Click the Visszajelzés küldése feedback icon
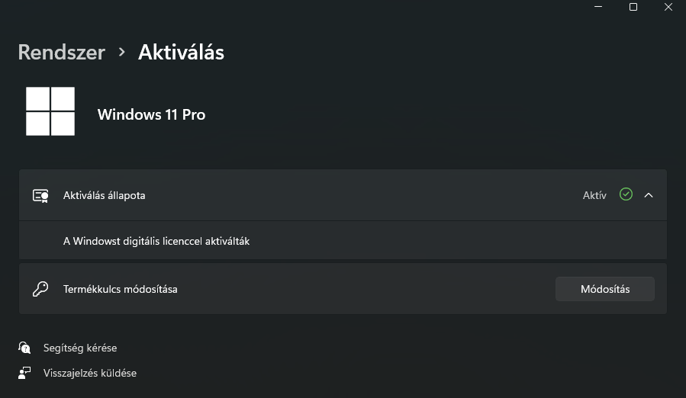Image resolution: width=686 pixels, height=398 pixels. click(x=25, y=373)
